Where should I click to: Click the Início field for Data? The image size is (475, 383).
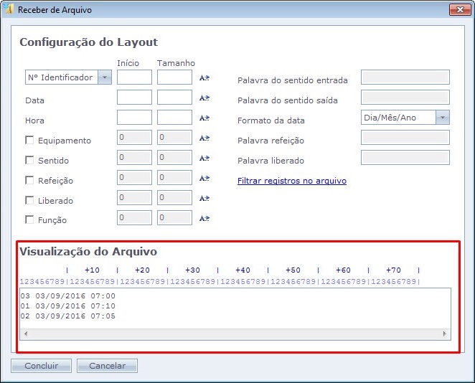134,98
